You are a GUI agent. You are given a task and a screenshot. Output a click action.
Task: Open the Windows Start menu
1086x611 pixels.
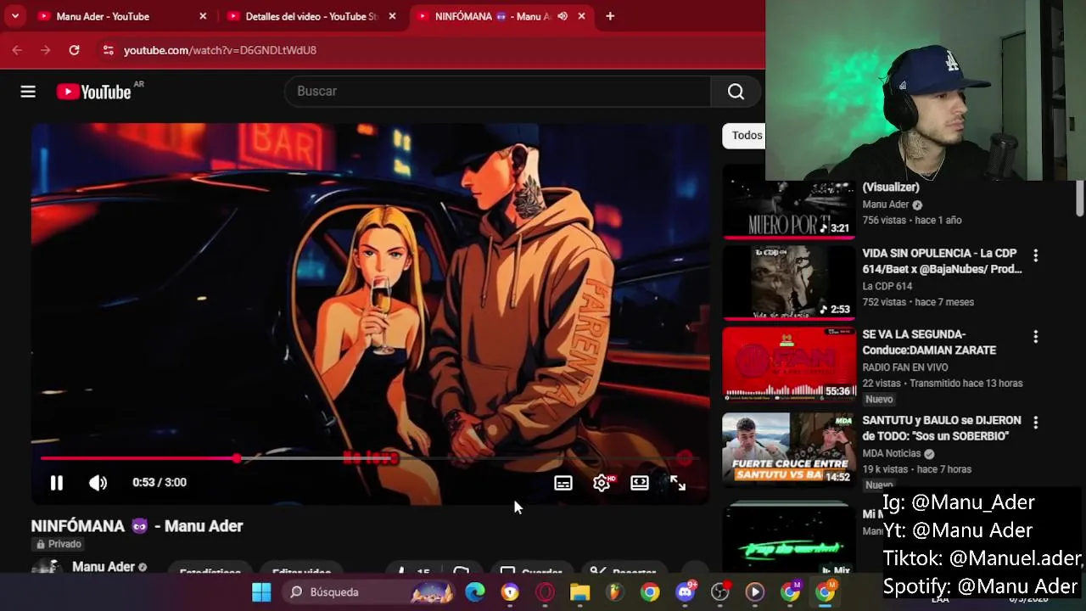pyautogui.click(x=261, y=592)
